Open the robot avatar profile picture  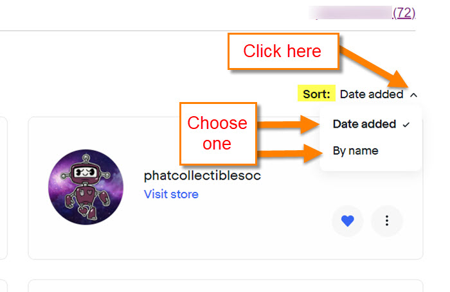(85, 187)
